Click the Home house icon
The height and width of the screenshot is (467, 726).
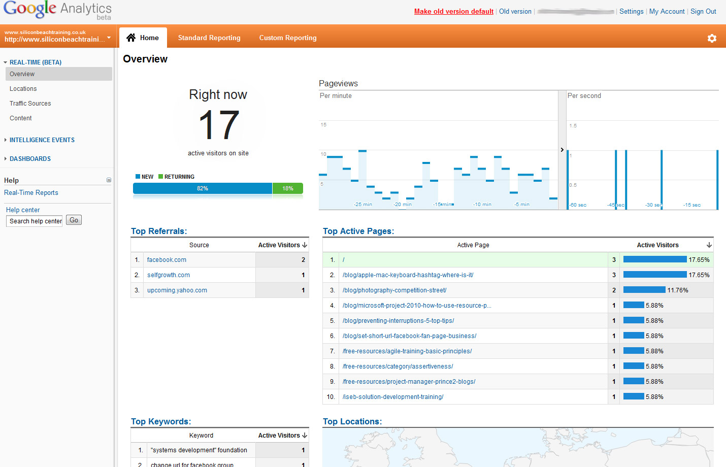(x=132, y=37)
